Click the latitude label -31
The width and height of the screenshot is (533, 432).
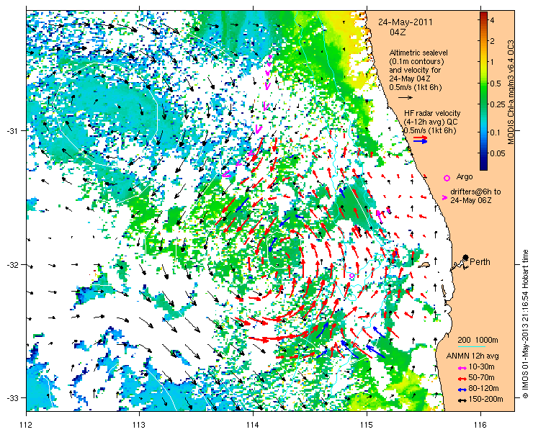pos(12,131)
